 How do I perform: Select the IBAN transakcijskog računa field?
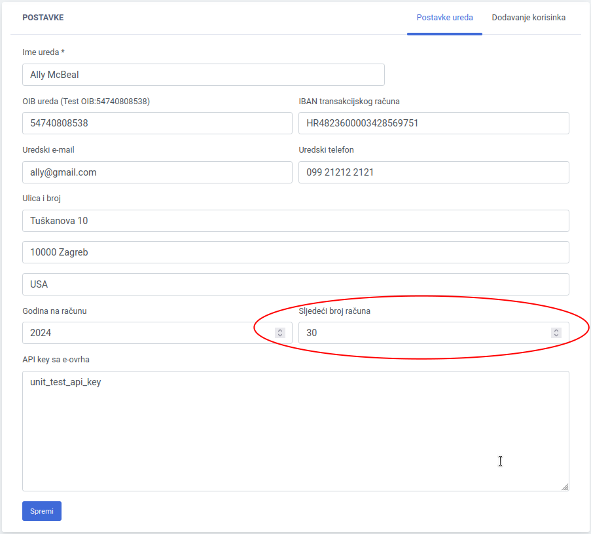pos(433,123)
